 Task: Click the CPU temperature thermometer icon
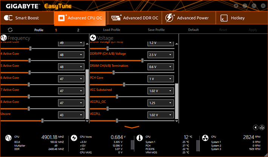click(139, 138)
